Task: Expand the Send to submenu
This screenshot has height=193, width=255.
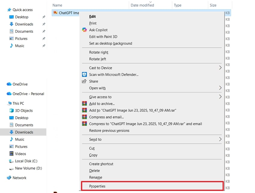Action: (x=150, y=139)
